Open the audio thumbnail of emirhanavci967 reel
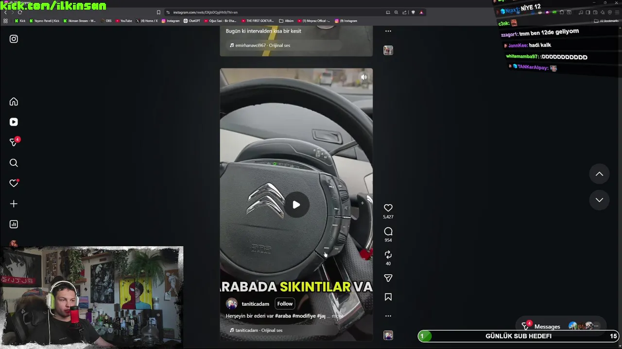The image size is (622, 349). (x=388, y=50)
